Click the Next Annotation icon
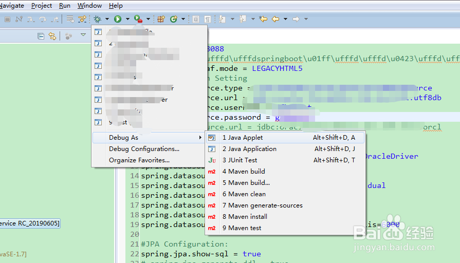The height and width of the screenshot is (263, 460). (223, 20)
